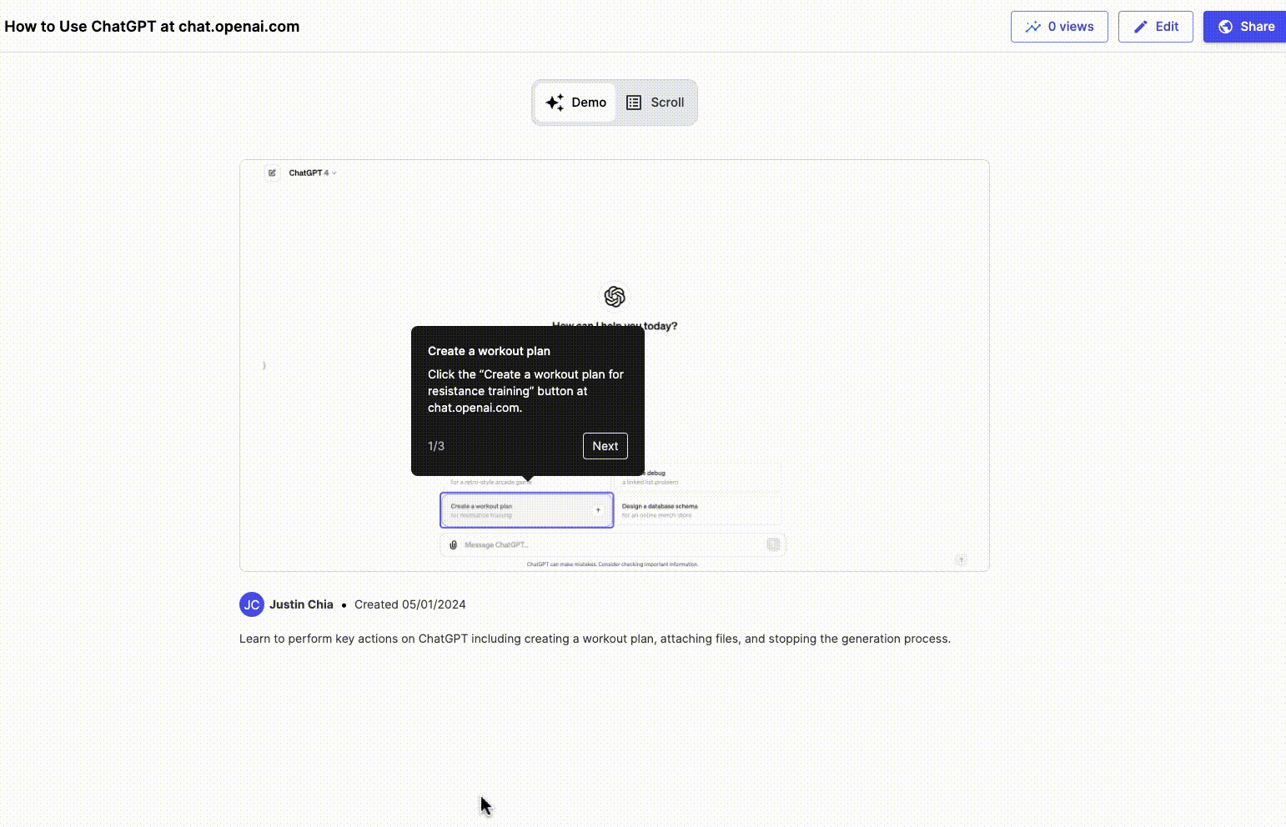Image resolution: width=1286 pixels, height=827 pixels.
Task: Click the "Created 05/01/2024" date text
Action: tap(410, 604)
